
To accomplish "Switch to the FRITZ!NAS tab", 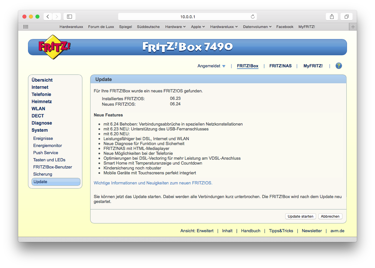I will pyautogui.click(x=280, y=66).
